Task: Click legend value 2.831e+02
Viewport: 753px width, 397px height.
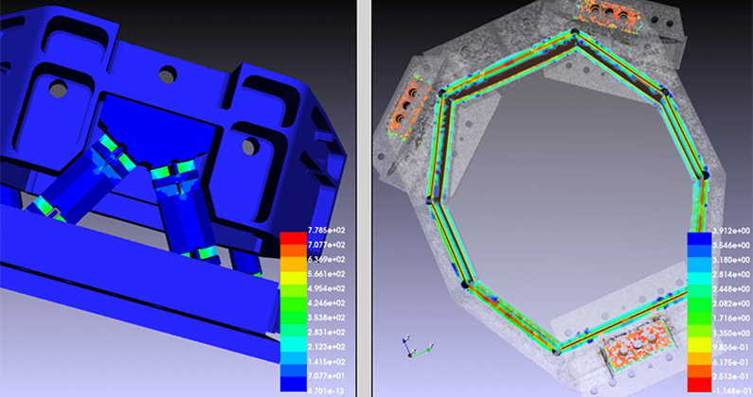Action: [x=327, y=333]
